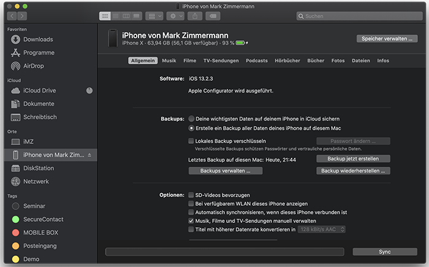Open AirDrop from the sidebar
Viewport: 429px width, 267px height.
click(34, 66)
